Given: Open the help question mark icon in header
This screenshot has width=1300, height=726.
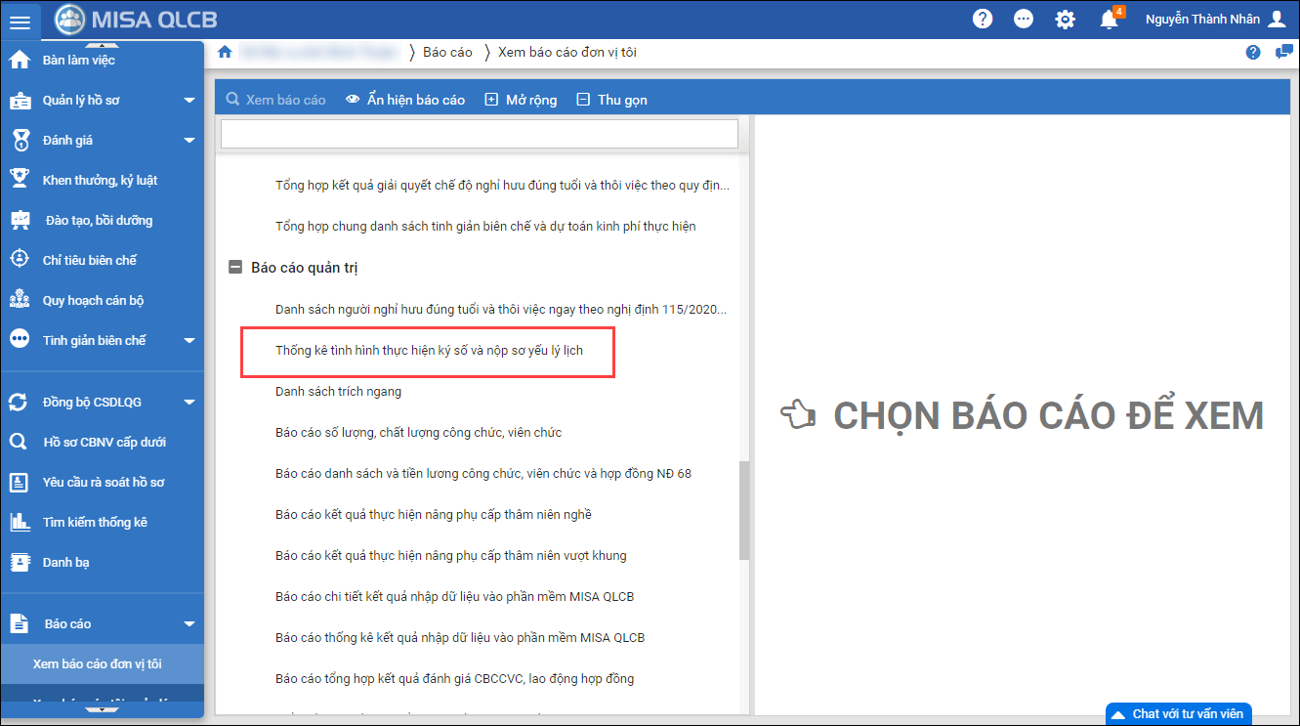Looking at the screenshot, I should point(983,19).
